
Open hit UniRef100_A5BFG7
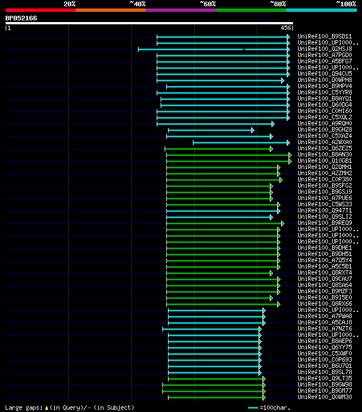click(x=325, y=61)
